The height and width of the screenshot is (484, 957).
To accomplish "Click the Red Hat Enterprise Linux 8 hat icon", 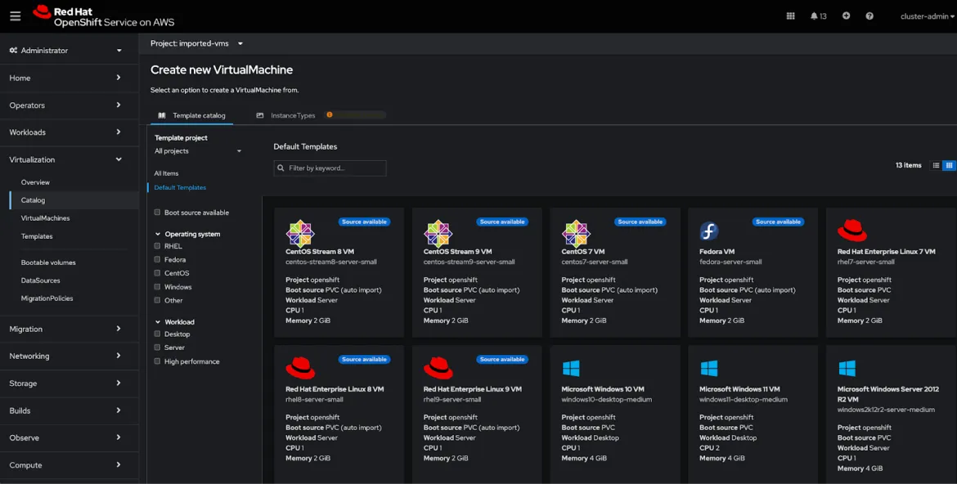I will point(300,368).
